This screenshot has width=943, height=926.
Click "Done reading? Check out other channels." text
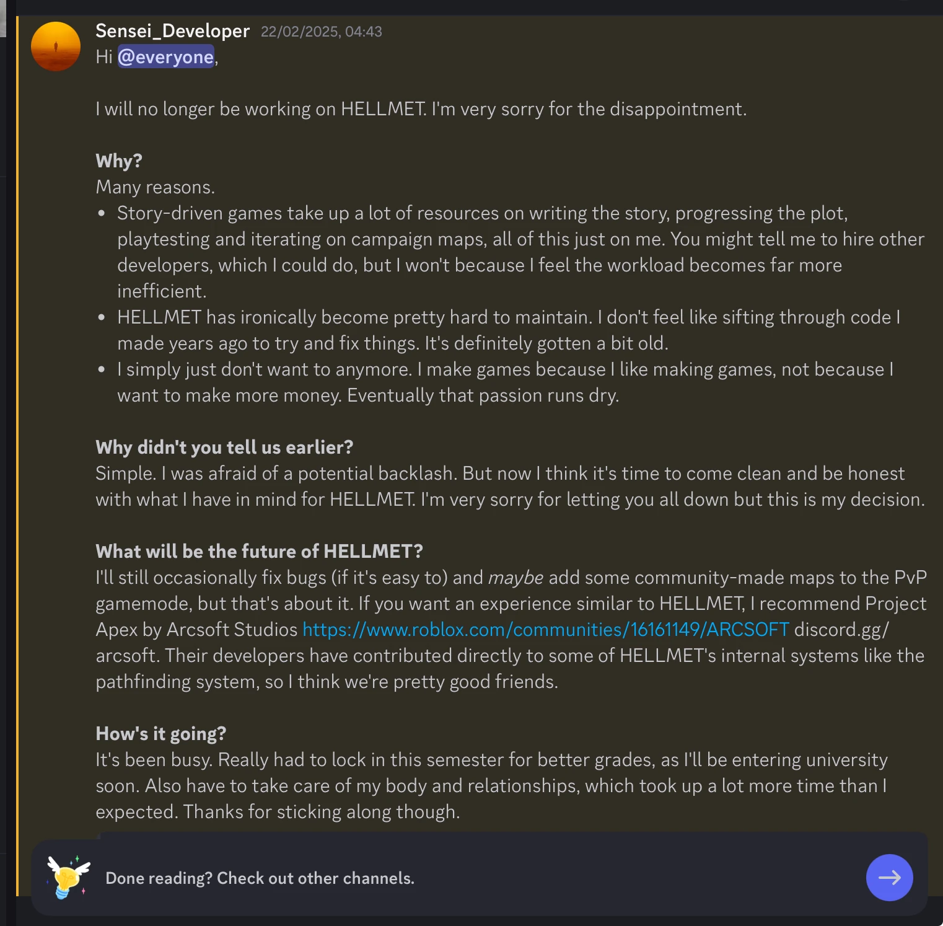pos(260,878)
